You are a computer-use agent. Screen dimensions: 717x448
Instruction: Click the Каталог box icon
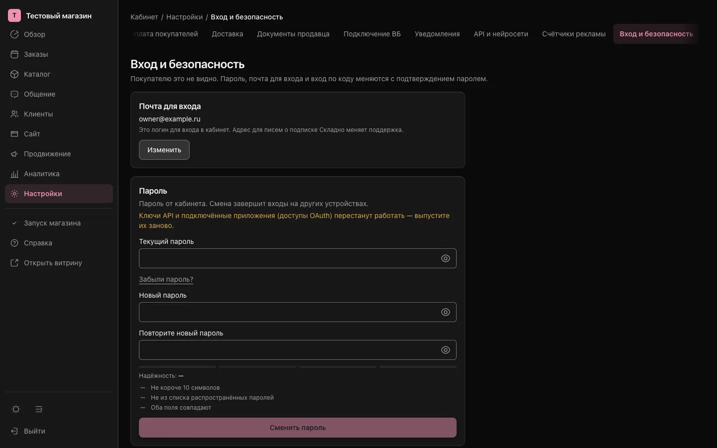pyautogui.click(x=14, y=74)
